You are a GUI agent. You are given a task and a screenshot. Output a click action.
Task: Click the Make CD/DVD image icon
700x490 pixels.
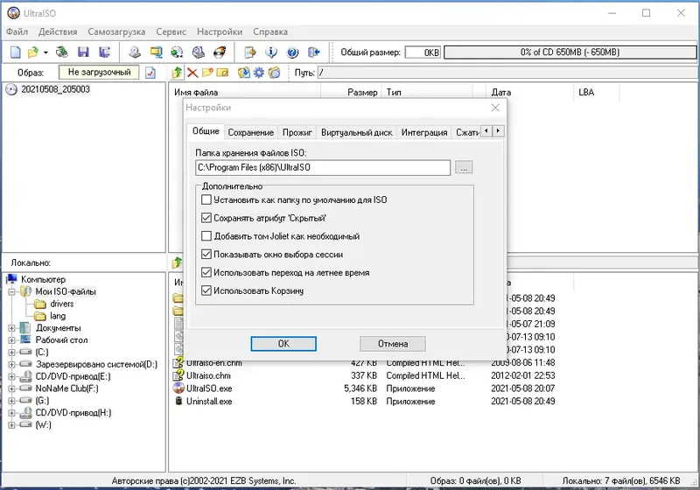[135, 52]
